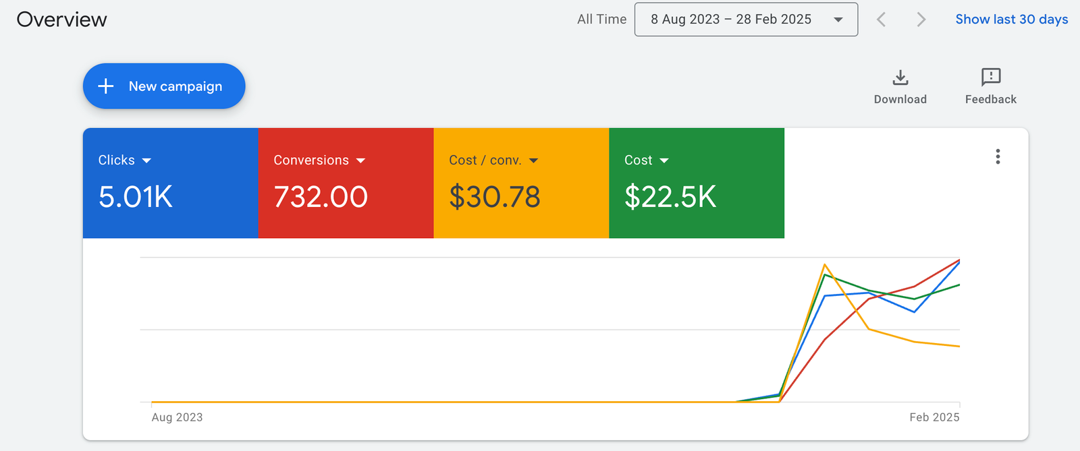The image size is (1080, 451).
Task: Go to next date period chevron
Action: click(921, 20)
